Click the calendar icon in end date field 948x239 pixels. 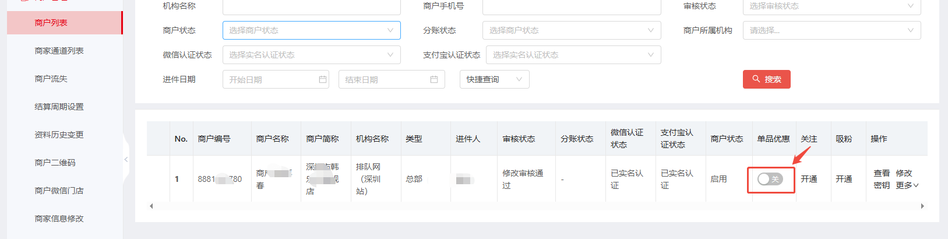pos(434,79)
